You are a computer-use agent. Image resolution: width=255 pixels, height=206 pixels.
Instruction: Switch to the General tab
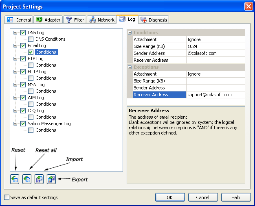[19, 20]
